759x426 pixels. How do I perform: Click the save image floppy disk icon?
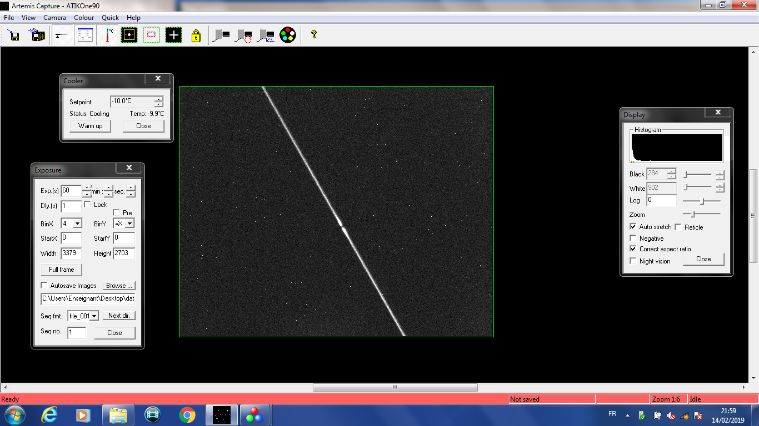tap(14, 35)
